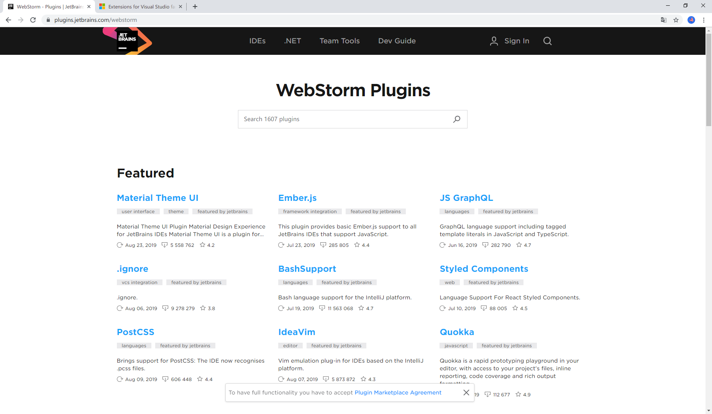Open Styled Components plugin page
This screenshot has width=712, height=414.
[x=484, y=269]
